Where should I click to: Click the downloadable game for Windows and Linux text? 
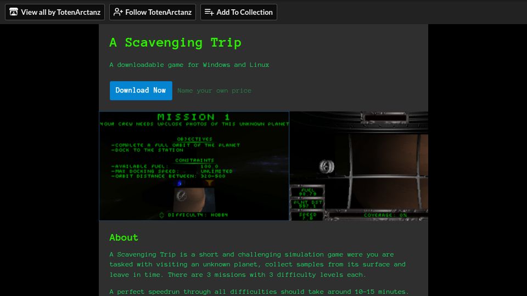click(x=189, y=65)
